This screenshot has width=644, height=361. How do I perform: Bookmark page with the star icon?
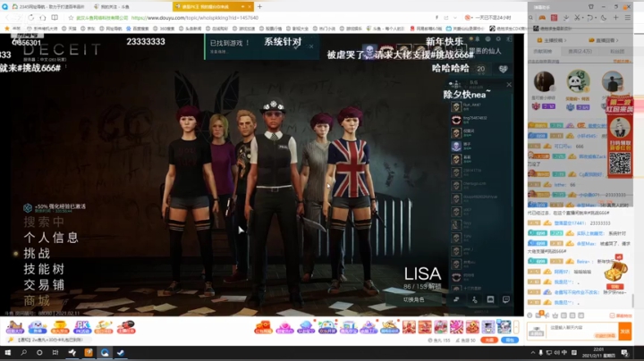tap(71, 18)
